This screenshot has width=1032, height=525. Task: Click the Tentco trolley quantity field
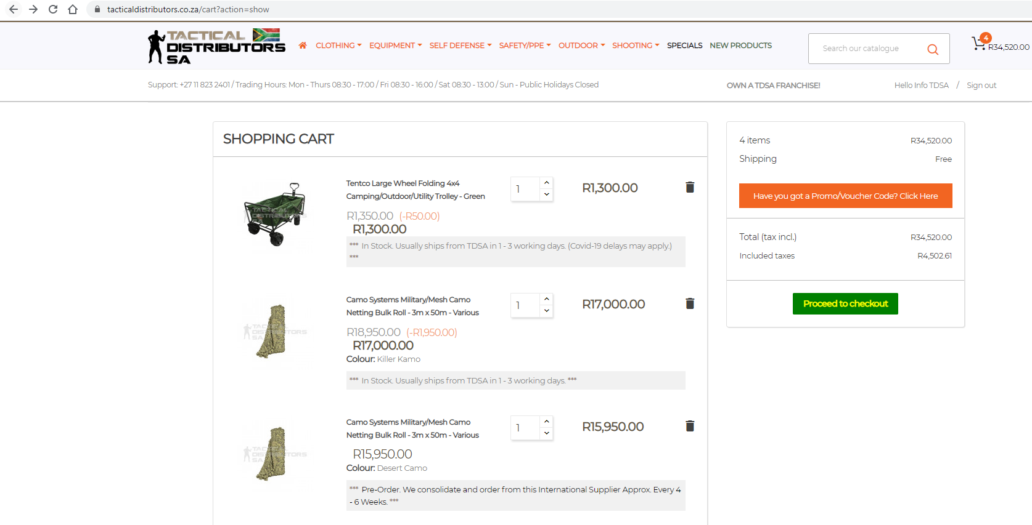pyautogui.click(x=525, y=189)
